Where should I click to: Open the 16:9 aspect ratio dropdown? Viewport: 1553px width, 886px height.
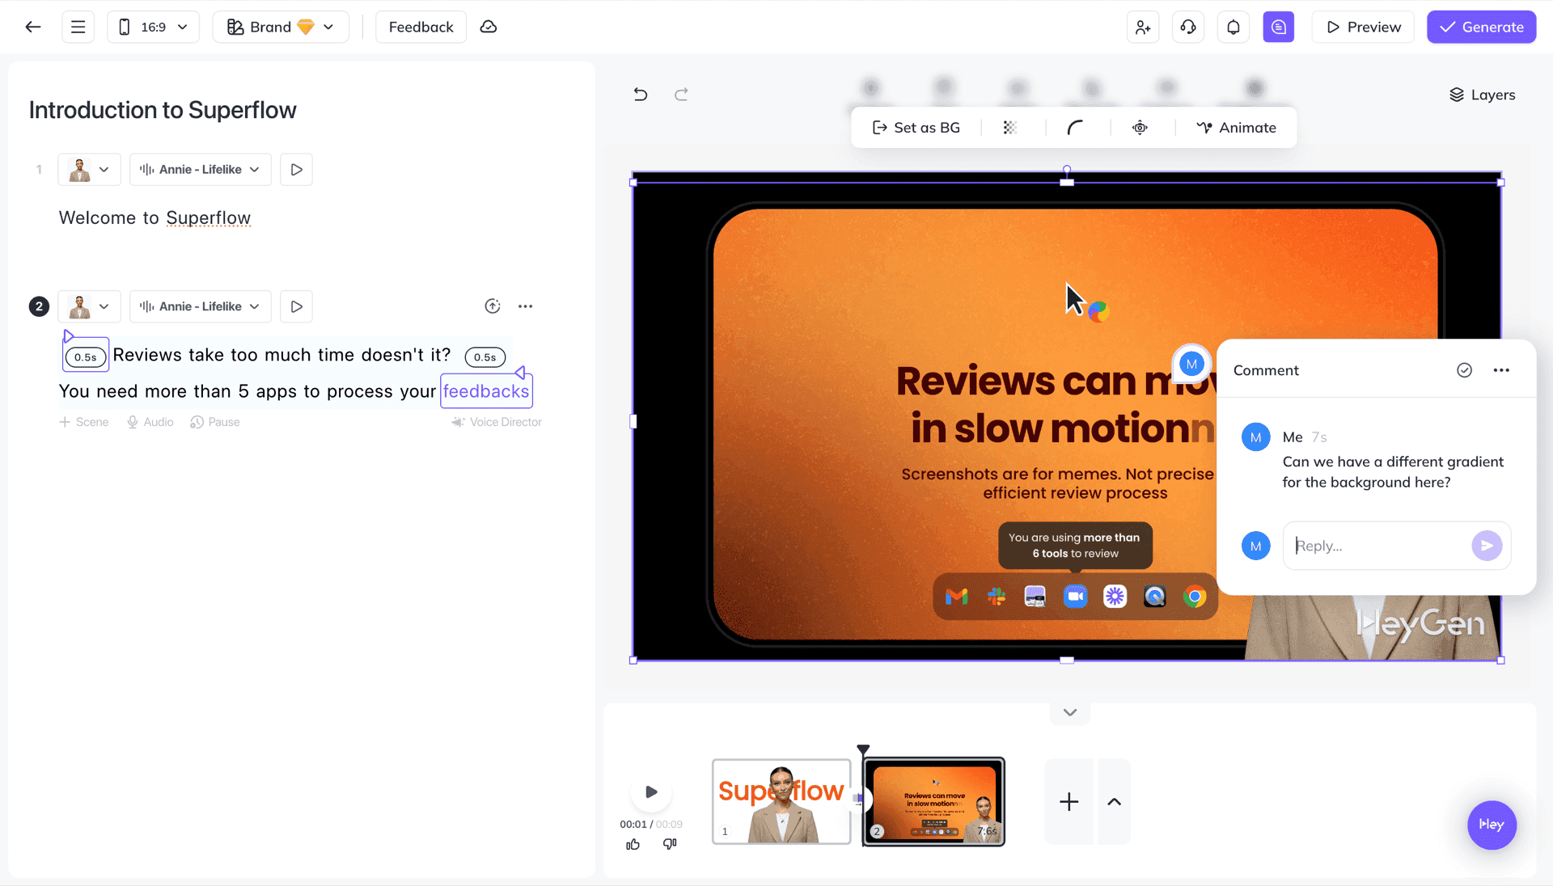153,27
